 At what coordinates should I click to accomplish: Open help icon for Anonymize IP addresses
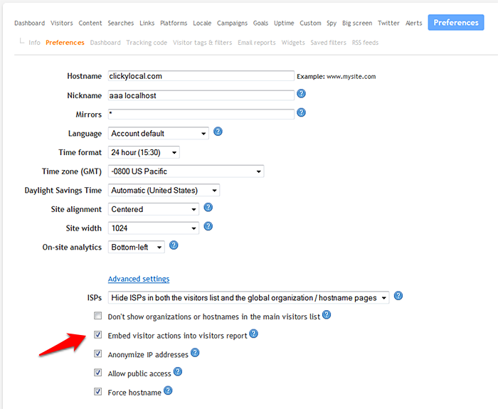195,353
